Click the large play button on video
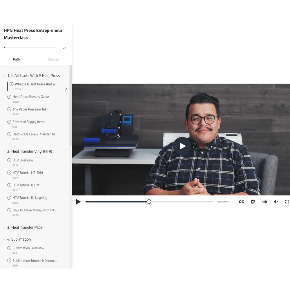 [x=182, y=146]
